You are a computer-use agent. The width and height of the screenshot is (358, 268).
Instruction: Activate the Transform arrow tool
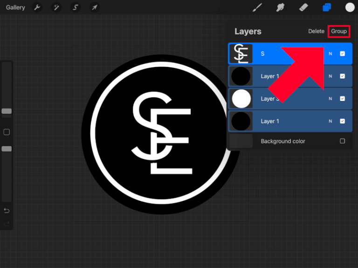click(x=94, y=7)
